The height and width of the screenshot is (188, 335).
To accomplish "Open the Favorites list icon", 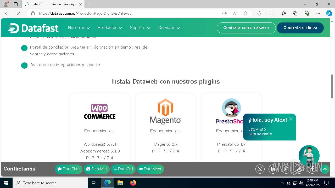I will pos(284,13).
